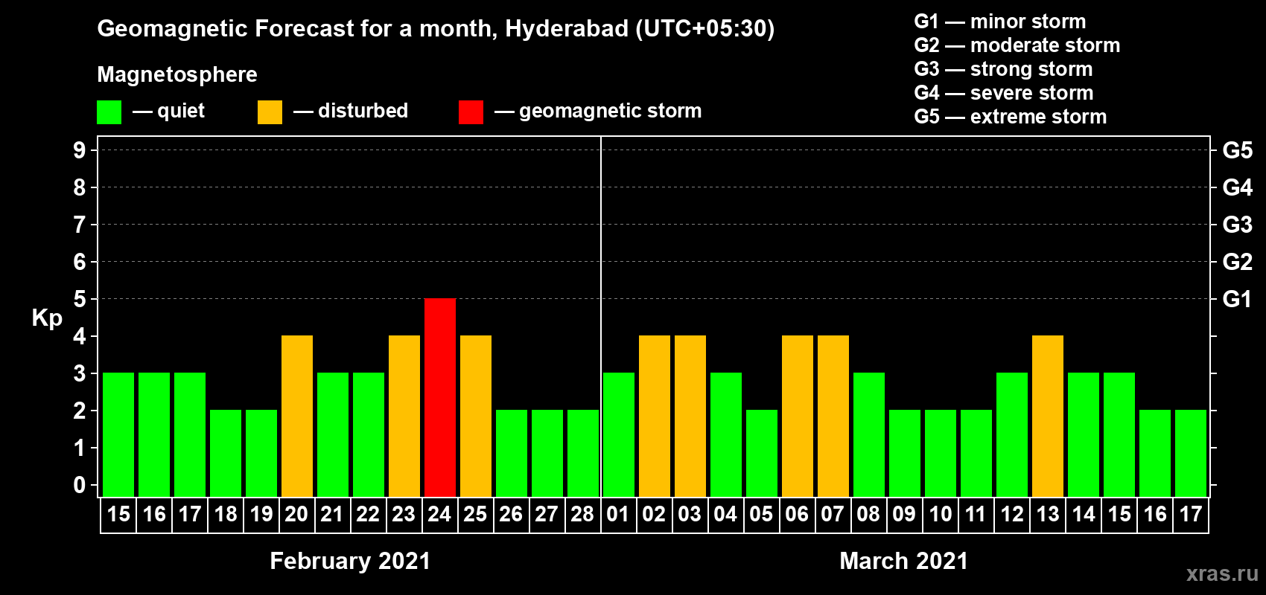Click the date label 13 on the axis

(x=1047, y=515)
